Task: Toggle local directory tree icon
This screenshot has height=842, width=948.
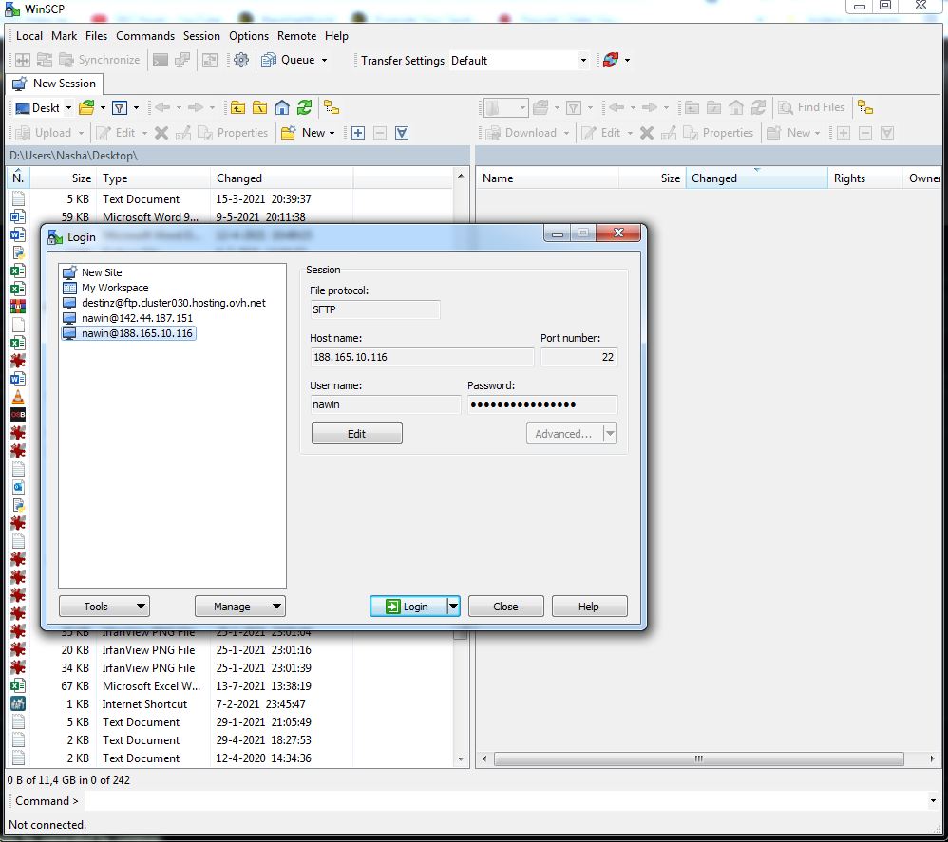Action: tap(332, 108)
